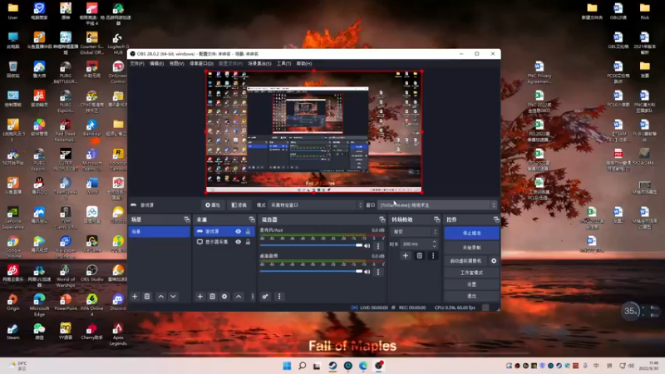Open OBS Studio desktop shortcut icon
Viewport: 665px width, 374px height.
pyautogui.click(x=91, y=273)
